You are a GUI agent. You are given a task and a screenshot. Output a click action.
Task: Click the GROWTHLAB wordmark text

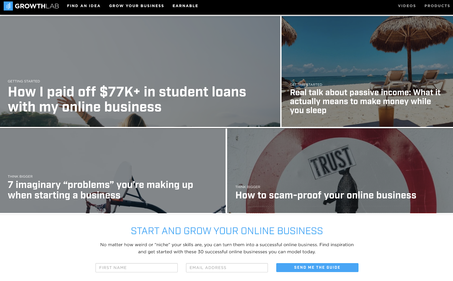37,6
